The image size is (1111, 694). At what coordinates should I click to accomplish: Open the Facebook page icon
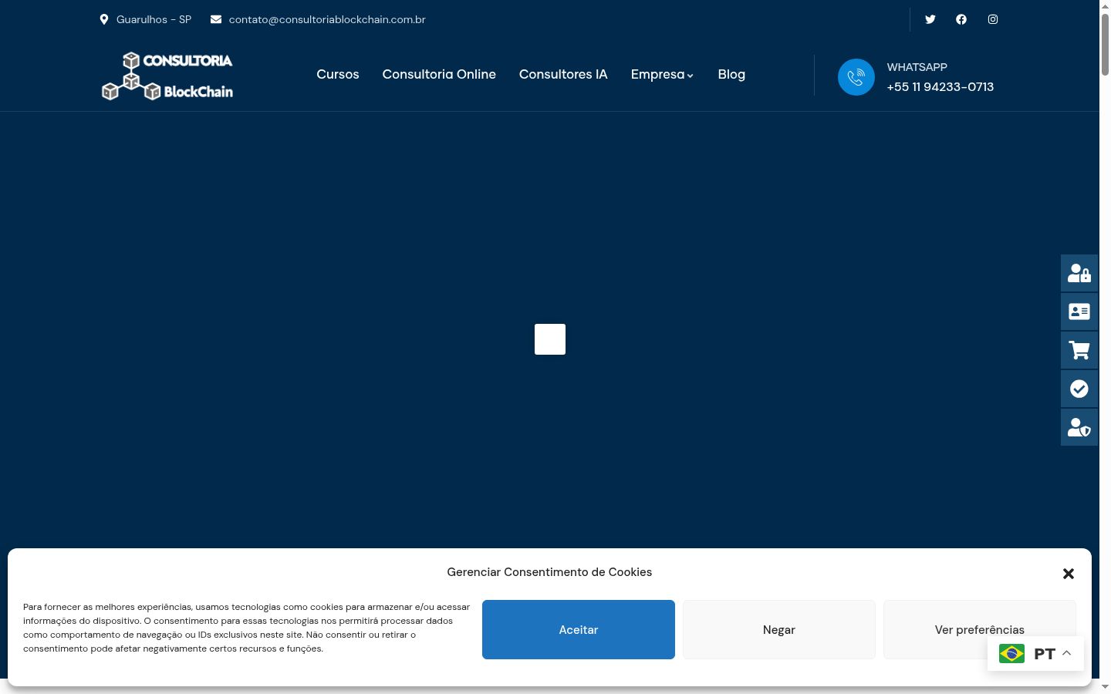[961, 19]
